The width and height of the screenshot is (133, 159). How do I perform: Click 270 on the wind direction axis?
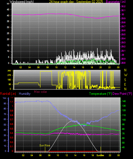9,75
